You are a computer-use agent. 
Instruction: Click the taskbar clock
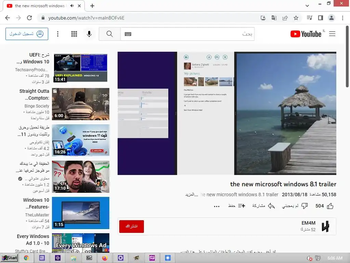pos(335,258)
